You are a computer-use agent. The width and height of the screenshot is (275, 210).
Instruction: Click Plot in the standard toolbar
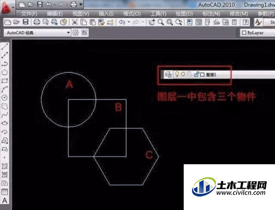(37, 22)
